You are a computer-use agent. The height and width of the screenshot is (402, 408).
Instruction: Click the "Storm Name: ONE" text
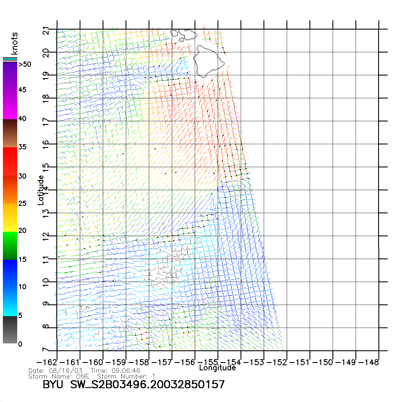tap(59, 376)
